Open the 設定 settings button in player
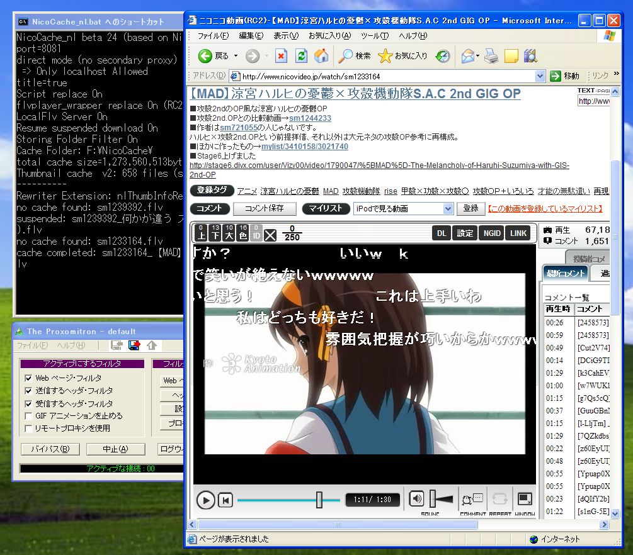The image size is (633, 555). pyautogui.click(x=465, y=233)
